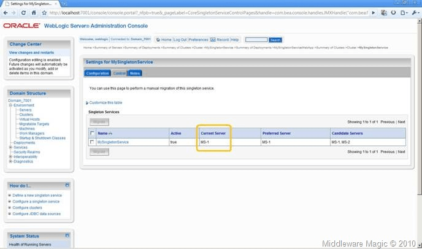422x249 pixels.
Task: Click the Record icon in console toolbar
Action: pyautogui.click(x=213, y=40)
